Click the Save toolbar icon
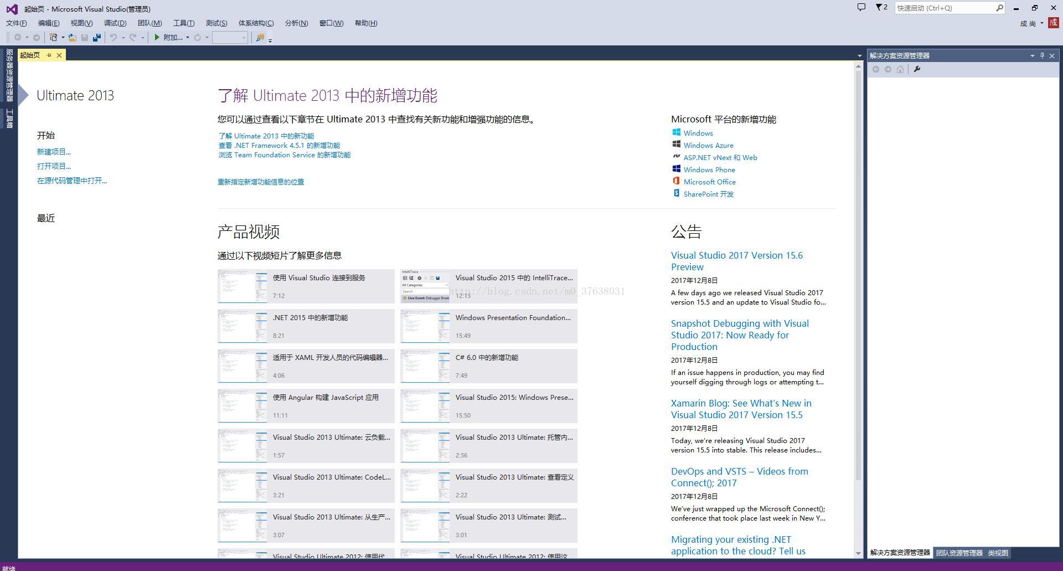Screen dimensions: 1063x571 pos(85,37)
